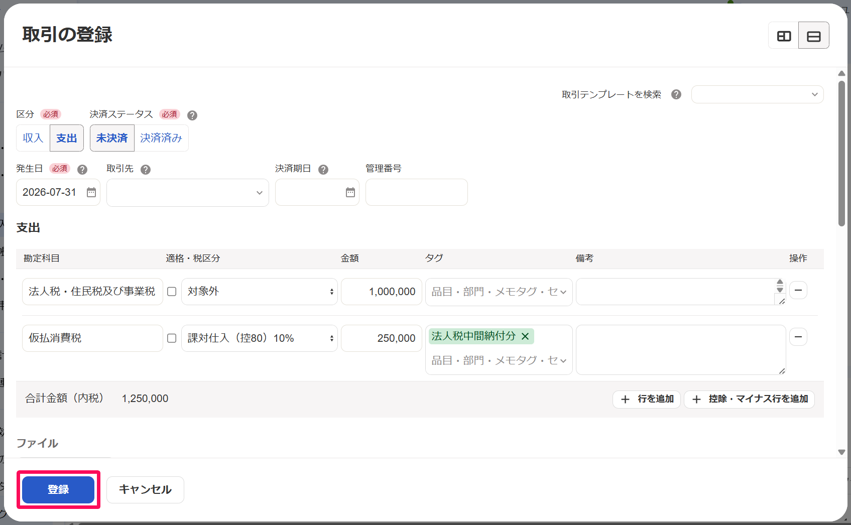851x525 pixels.
Task: Open calendar picker for 決済期日
Action: pyautogui.click(x=350, y=192)
